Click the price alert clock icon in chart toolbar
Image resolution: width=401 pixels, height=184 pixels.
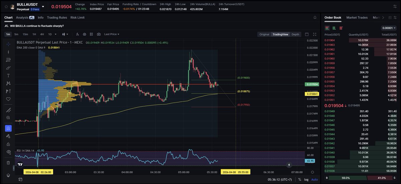(84, 34)
